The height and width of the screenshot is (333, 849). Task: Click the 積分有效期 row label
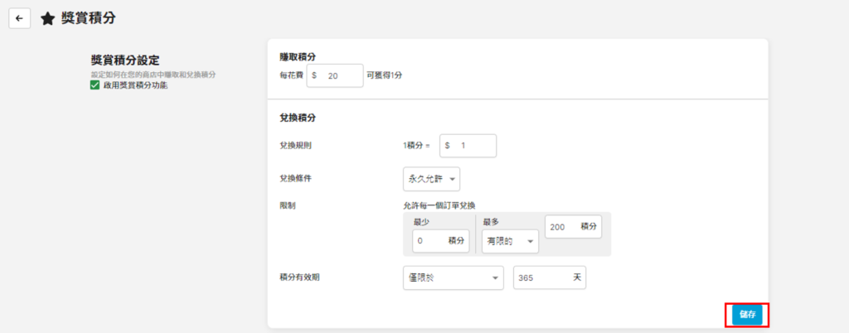tap(300, 277)
